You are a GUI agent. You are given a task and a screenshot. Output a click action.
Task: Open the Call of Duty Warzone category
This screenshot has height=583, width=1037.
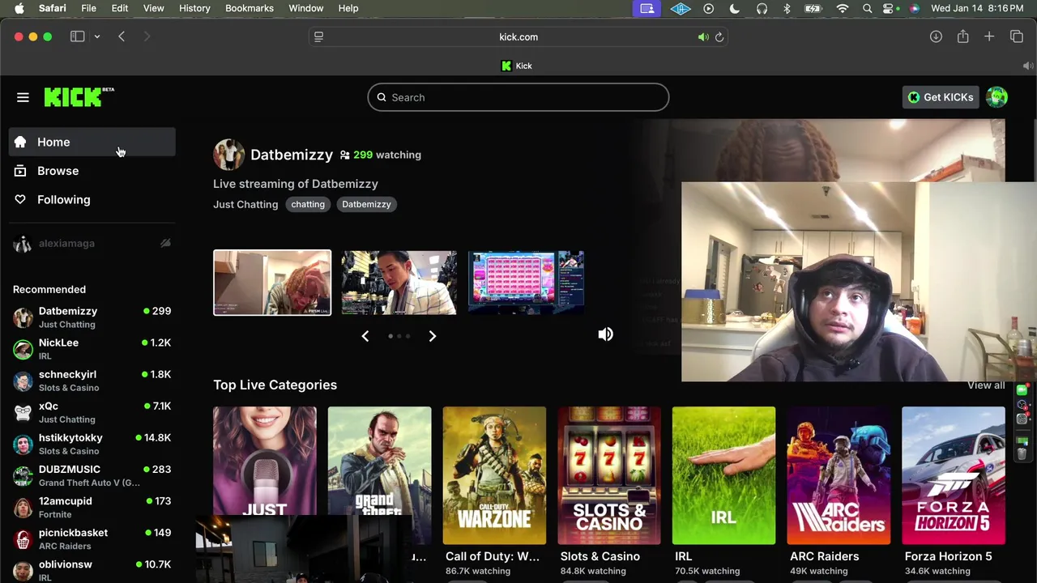click(494, 474)
